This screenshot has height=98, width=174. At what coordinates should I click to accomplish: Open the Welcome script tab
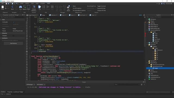(x=53, y=15)
